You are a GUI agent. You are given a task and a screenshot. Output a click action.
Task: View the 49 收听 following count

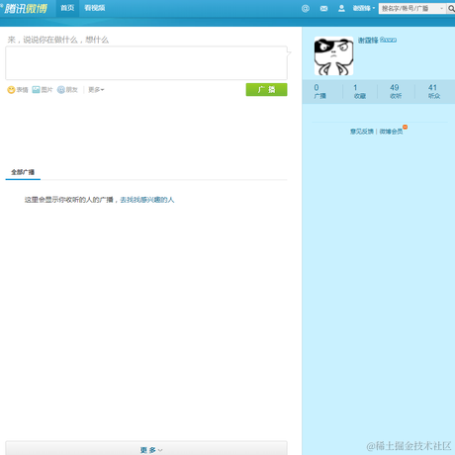tap(396, 91)
